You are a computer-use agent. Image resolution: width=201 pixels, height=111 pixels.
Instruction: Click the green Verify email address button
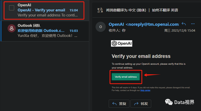(x=126, y=77)
